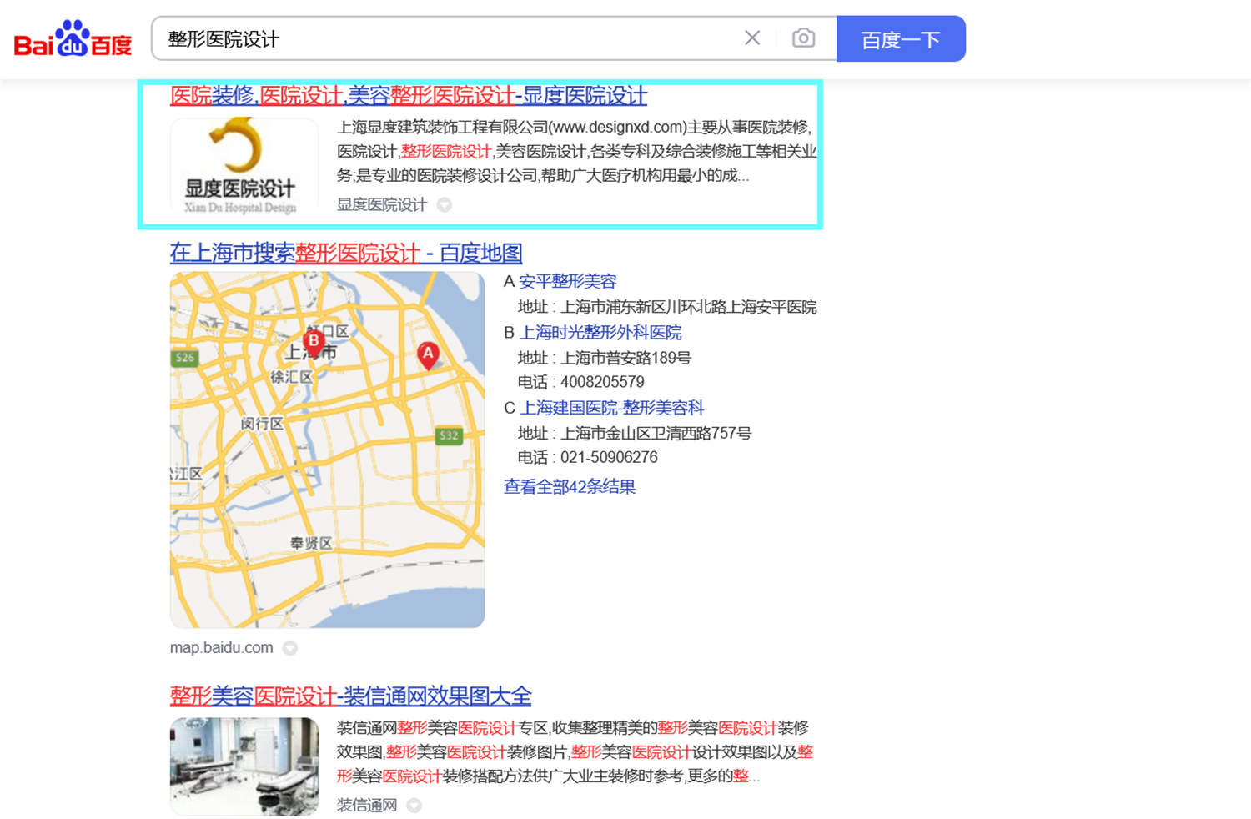Click the map.baidu.com source text

[222, 647]
